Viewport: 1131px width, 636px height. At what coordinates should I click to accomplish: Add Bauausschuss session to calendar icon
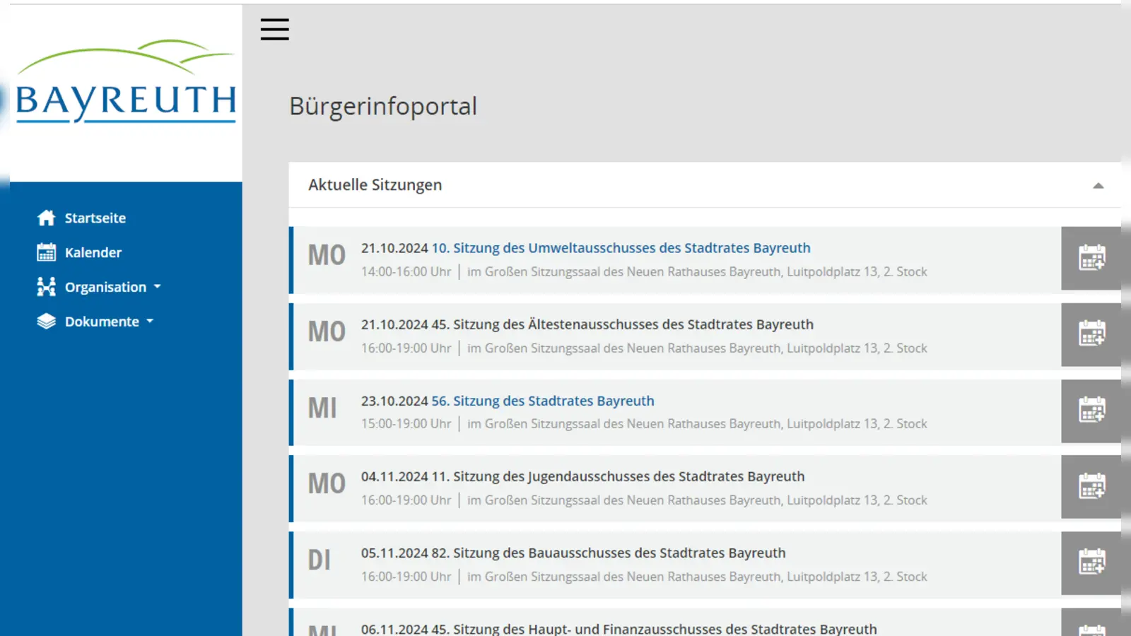tap(1091, 563)
